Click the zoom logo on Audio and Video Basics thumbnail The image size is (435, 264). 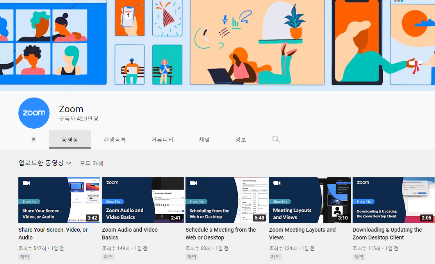click(112, 182)
